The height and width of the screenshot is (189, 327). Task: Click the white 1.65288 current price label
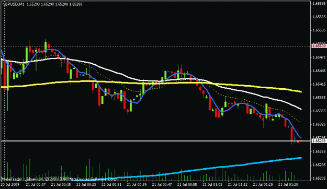[319, 141]
